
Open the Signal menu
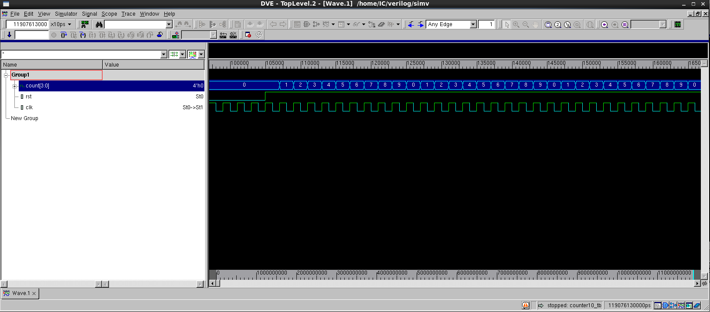pyautogui.click(x=89, y=14)
